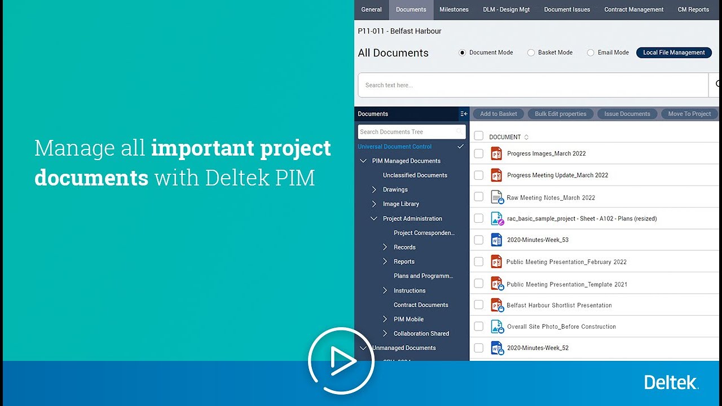Check the box for Raw Meeting Notes_March 2022
The width and height of the screenshot is (722, 406).
point(479,197)
